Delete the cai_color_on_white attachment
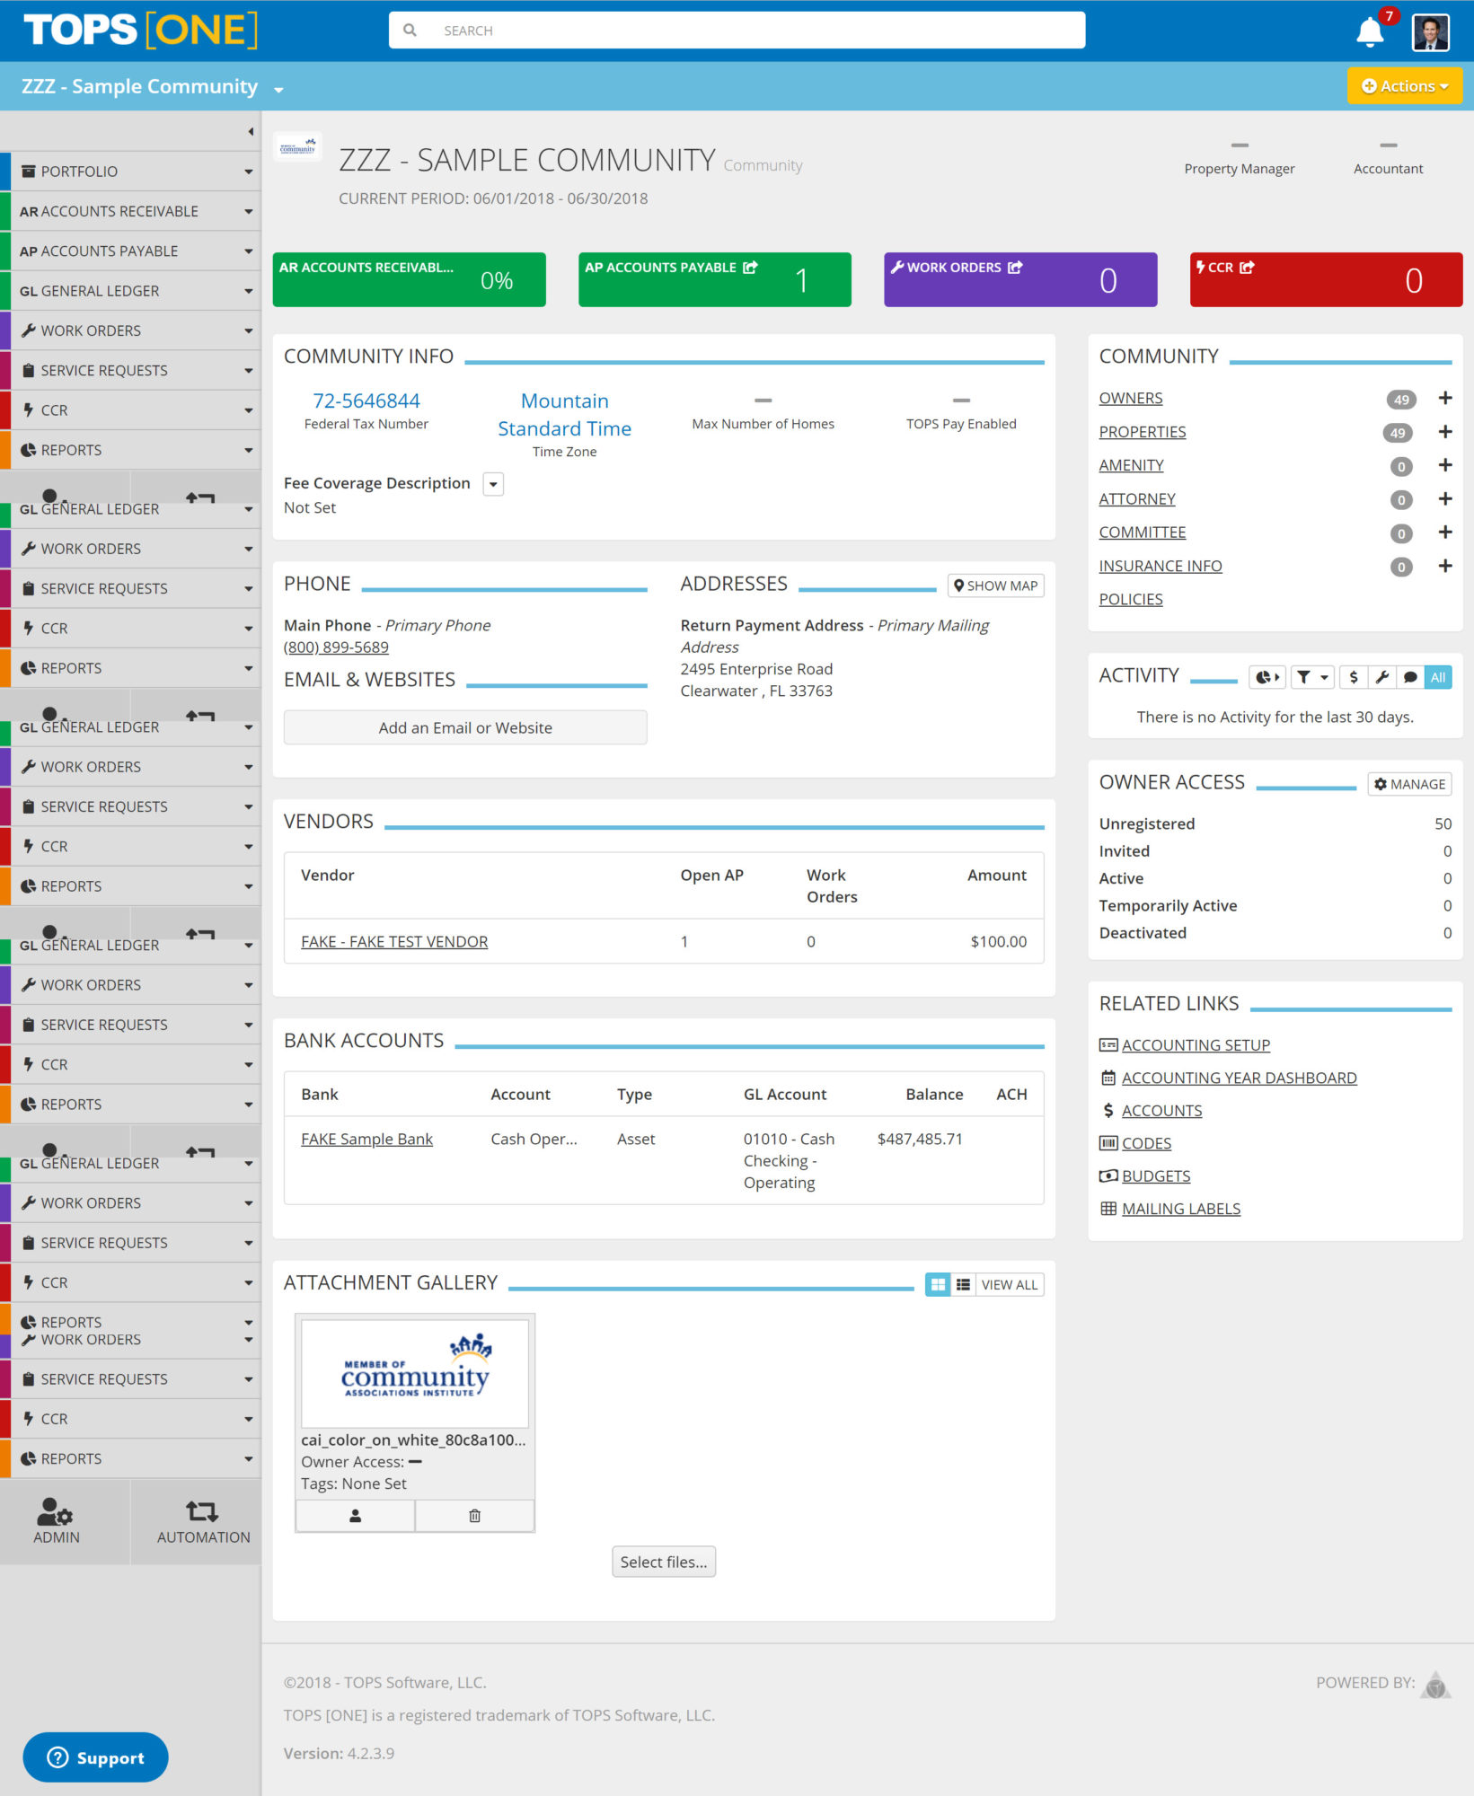Screen dimensions: 1474x1796 click(474, 1516)
